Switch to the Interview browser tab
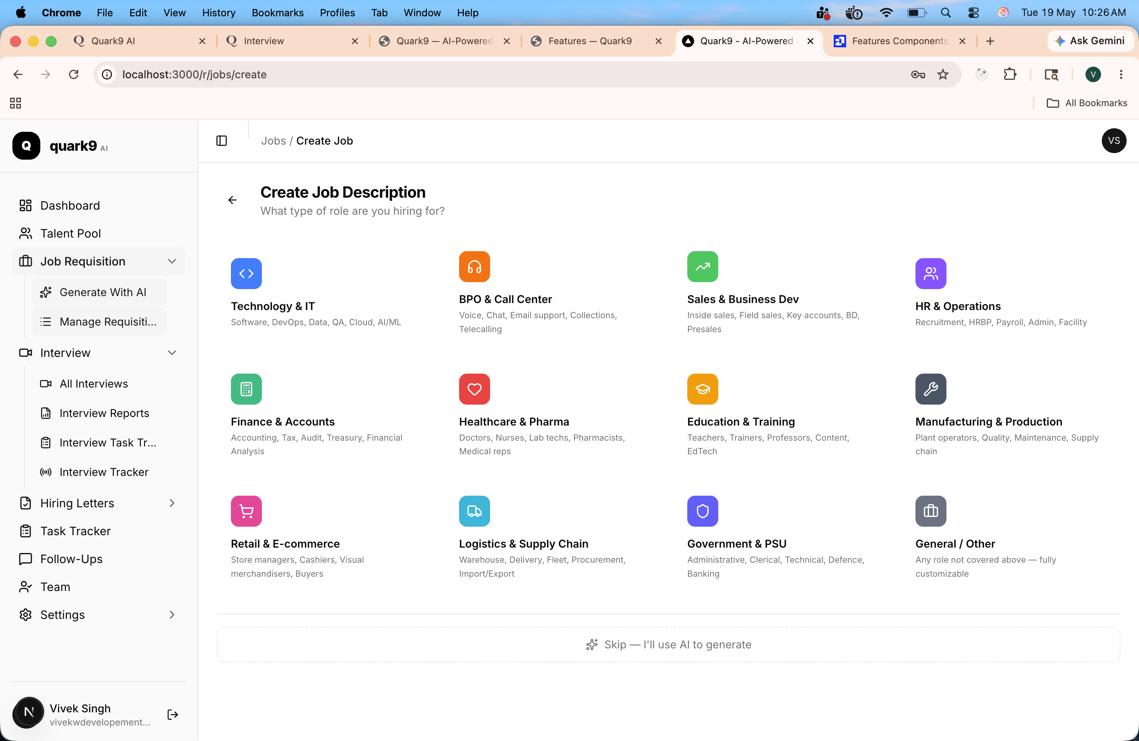This screenshot has width=1139, height=741. click(292, 41)
